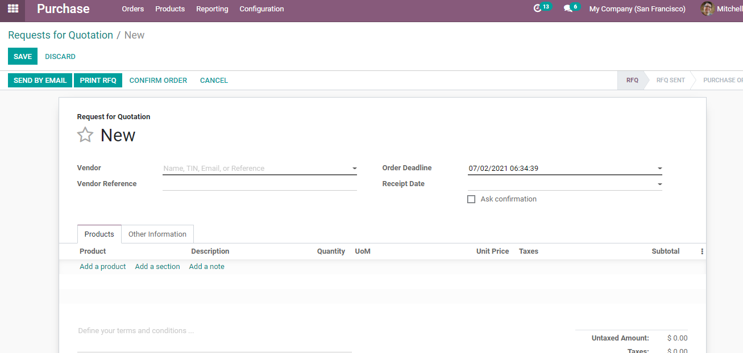Expand the Vendor dropdown arrow
Image resolution: width=743 pixels, height=353 pixels.
tap(354, 169)
